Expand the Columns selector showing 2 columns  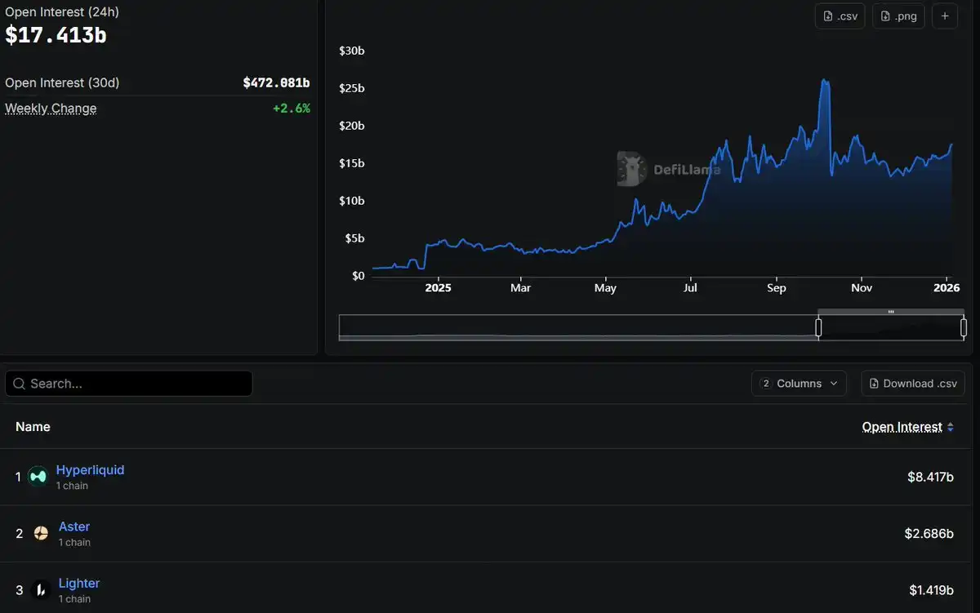coord(799,383)
